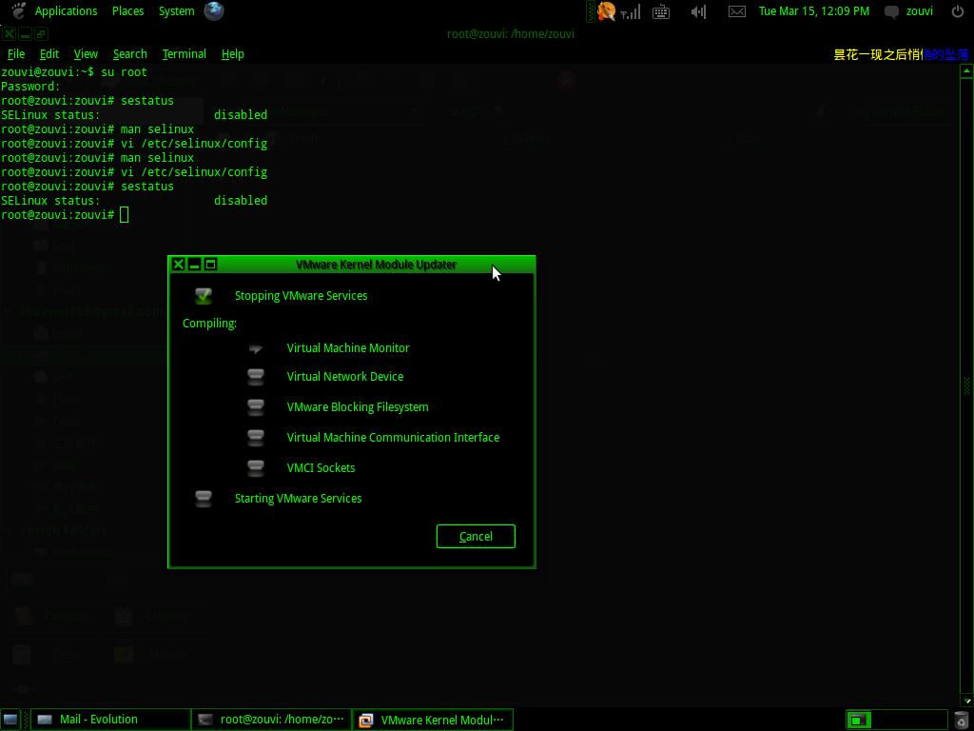974x731 pixels.
Task: Click the 'Virtual Network Device' label
Action: (x=344, y=377)
